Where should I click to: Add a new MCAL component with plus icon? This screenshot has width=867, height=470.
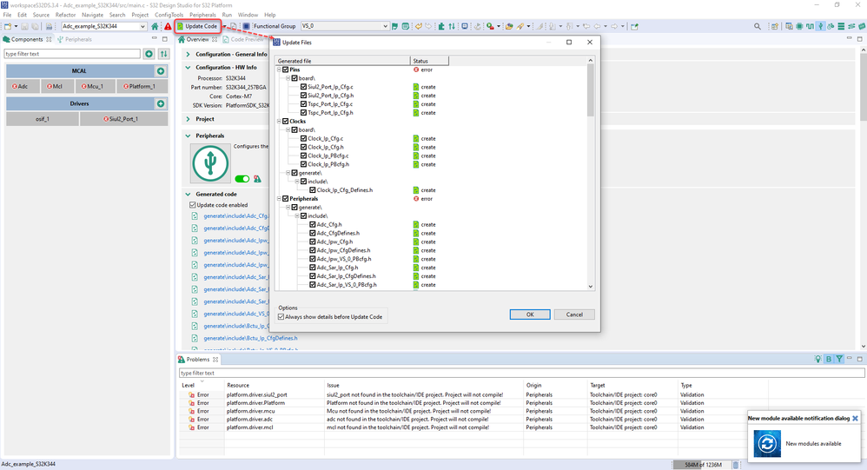pyautogui.click(x=161, y=70)
